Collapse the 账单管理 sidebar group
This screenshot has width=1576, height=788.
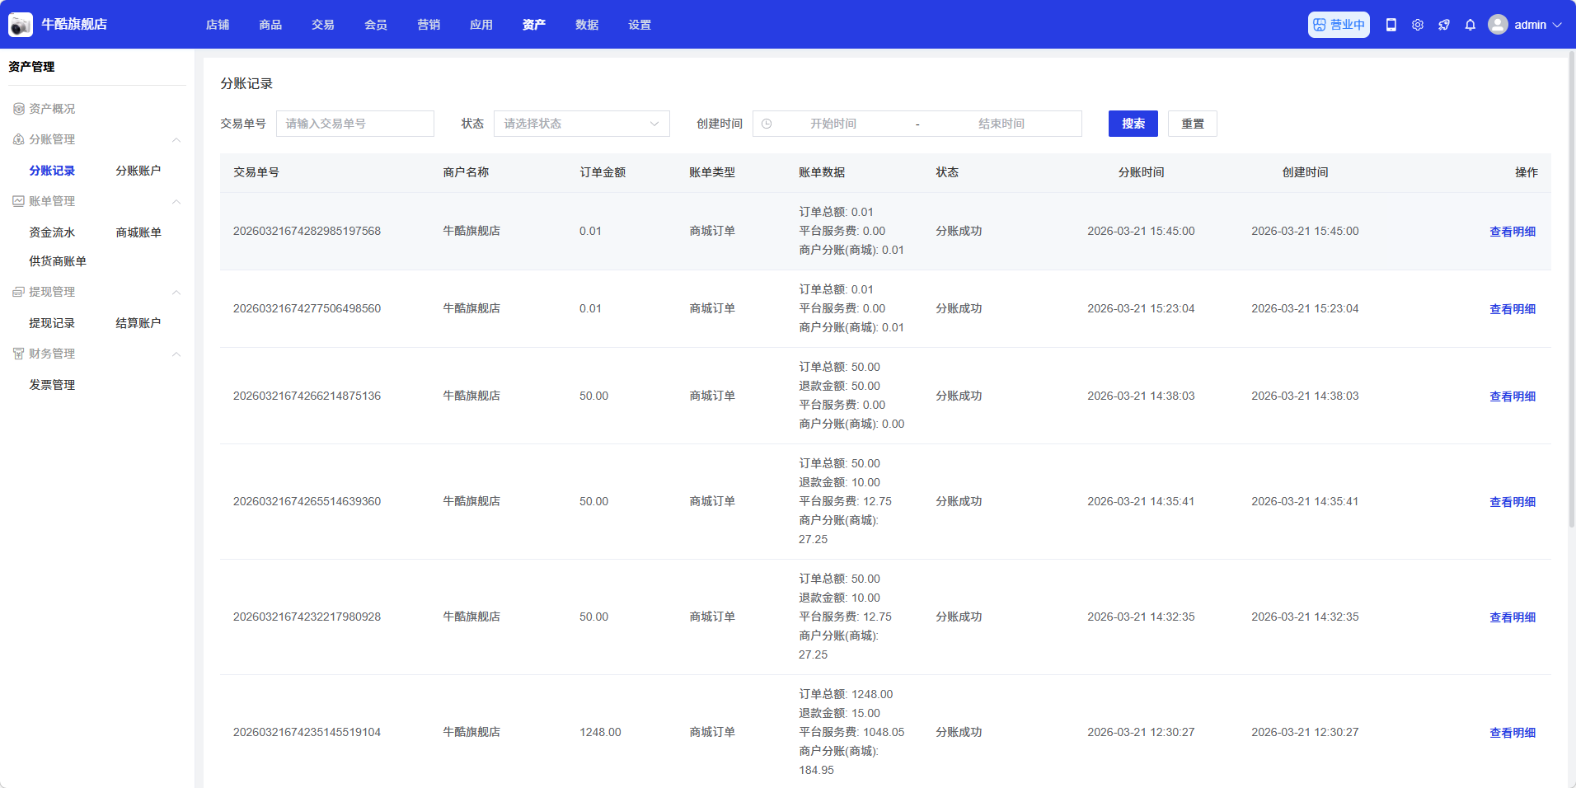pyautogui.click(x=176, y=202)
